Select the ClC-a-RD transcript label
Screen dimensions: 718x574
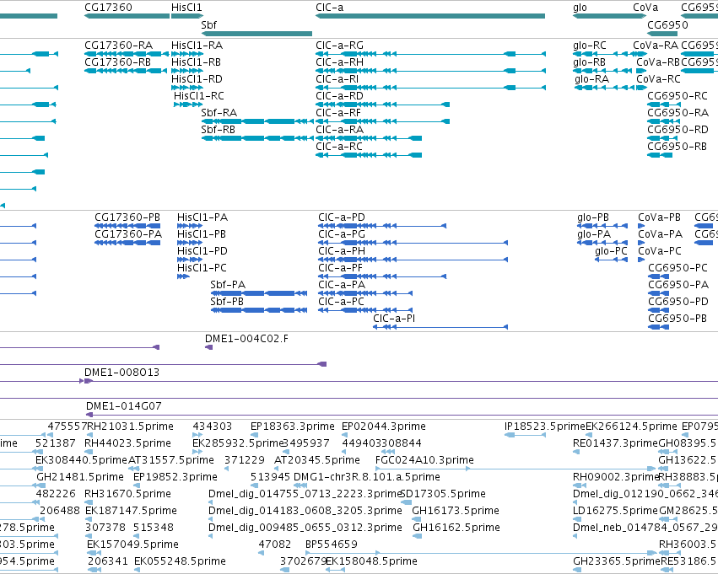(x=339, y=96)
